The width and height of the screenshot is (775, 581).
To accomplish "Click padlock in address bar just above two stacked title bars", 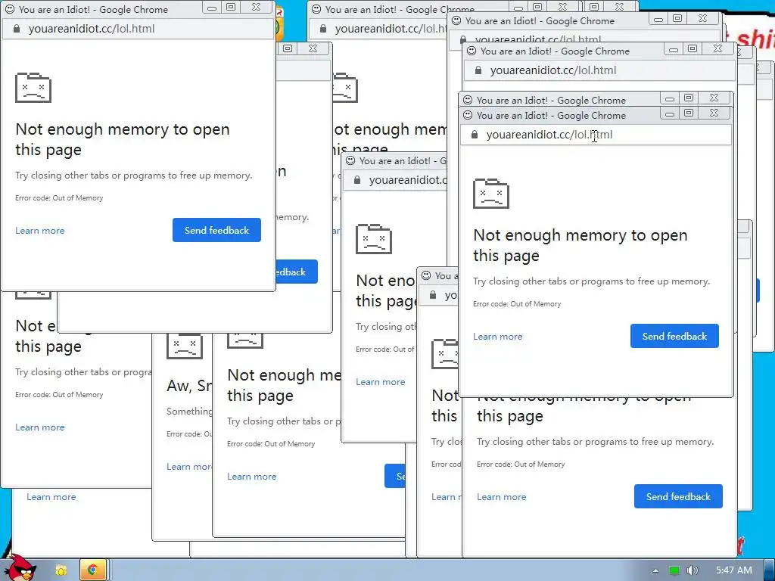I will tap(478, 70).
